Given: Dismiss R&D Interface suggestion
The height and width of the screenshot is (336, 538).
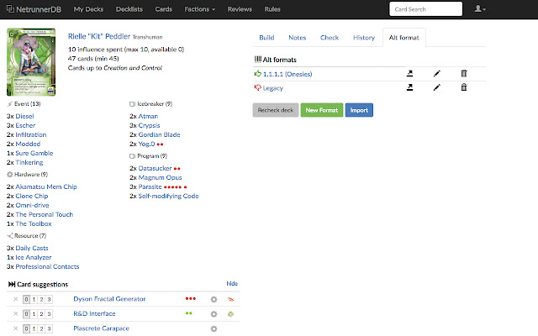Looking at the screenshot, I should [15, 313].
